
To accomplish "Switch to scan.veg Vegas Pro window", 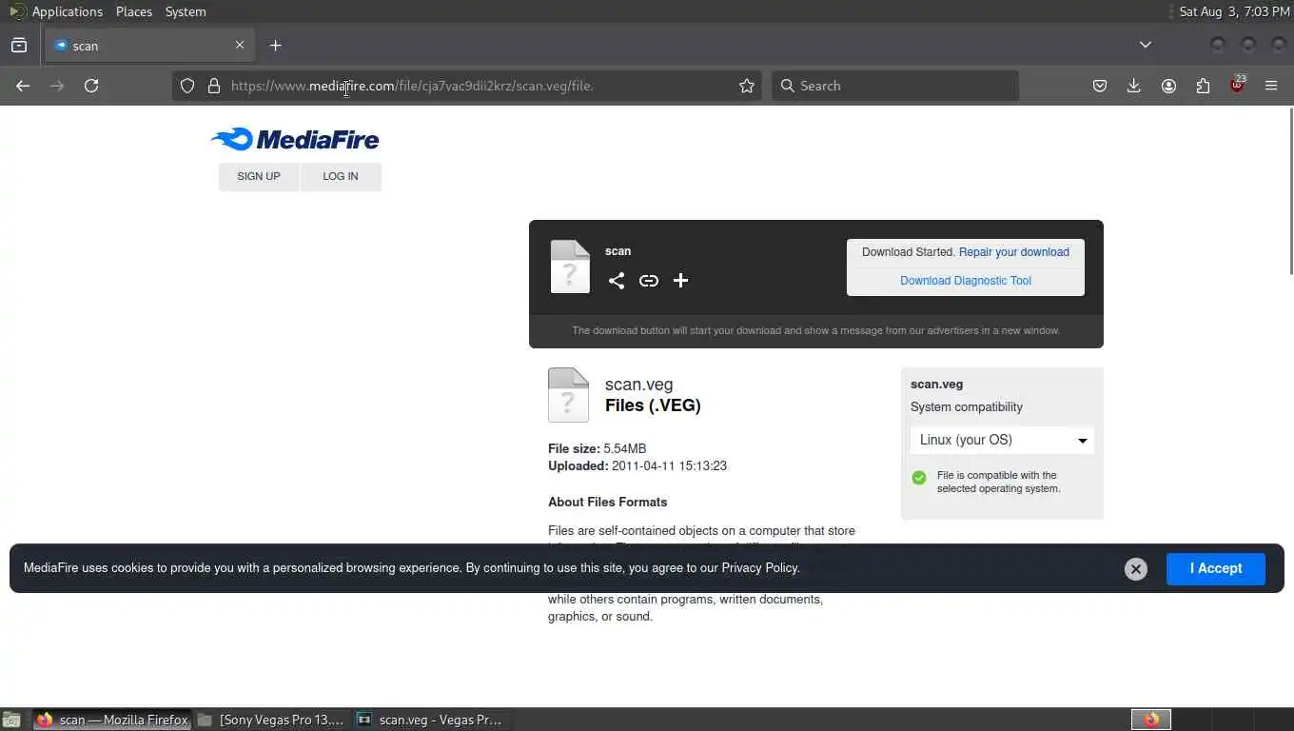I will (x=431, y=720).
